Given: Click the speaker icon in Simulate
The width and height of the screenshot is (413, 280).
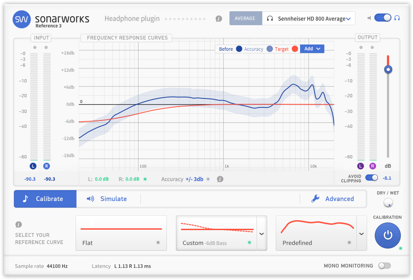Looking at the screenshot, I should click(x=90, y=199).
